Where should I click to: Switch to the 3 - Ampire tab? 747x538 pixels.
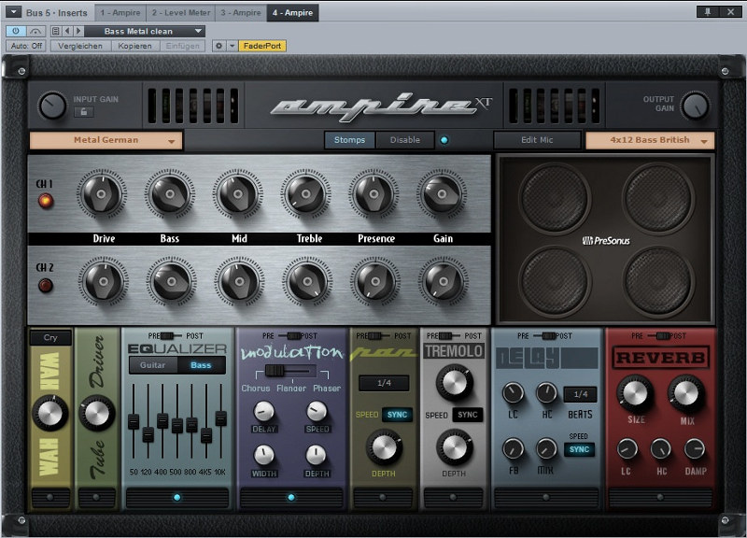(241, 13)
